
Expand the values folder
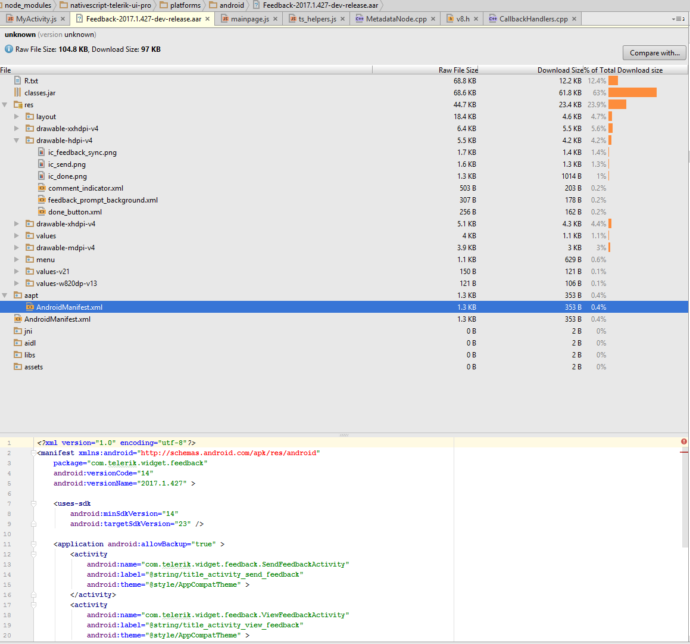coord(17,235)
